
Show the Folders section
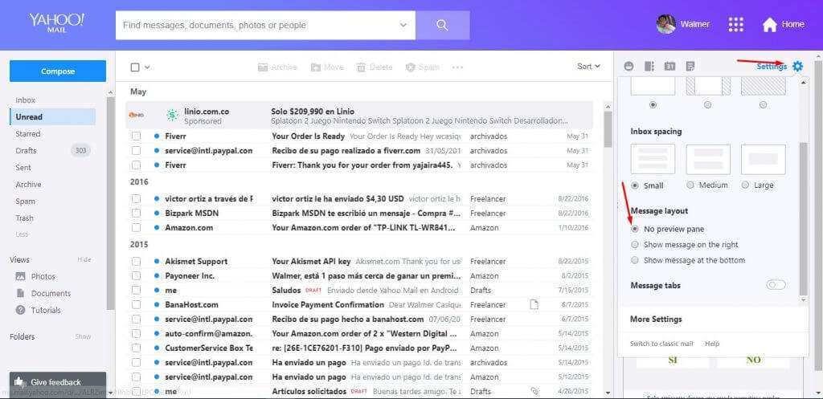click(x=83, y=336)
